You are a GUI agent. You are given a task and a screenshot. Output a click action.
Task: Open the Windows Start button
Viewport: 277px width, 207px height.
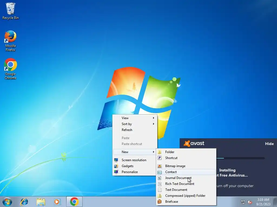click(7, 202)
